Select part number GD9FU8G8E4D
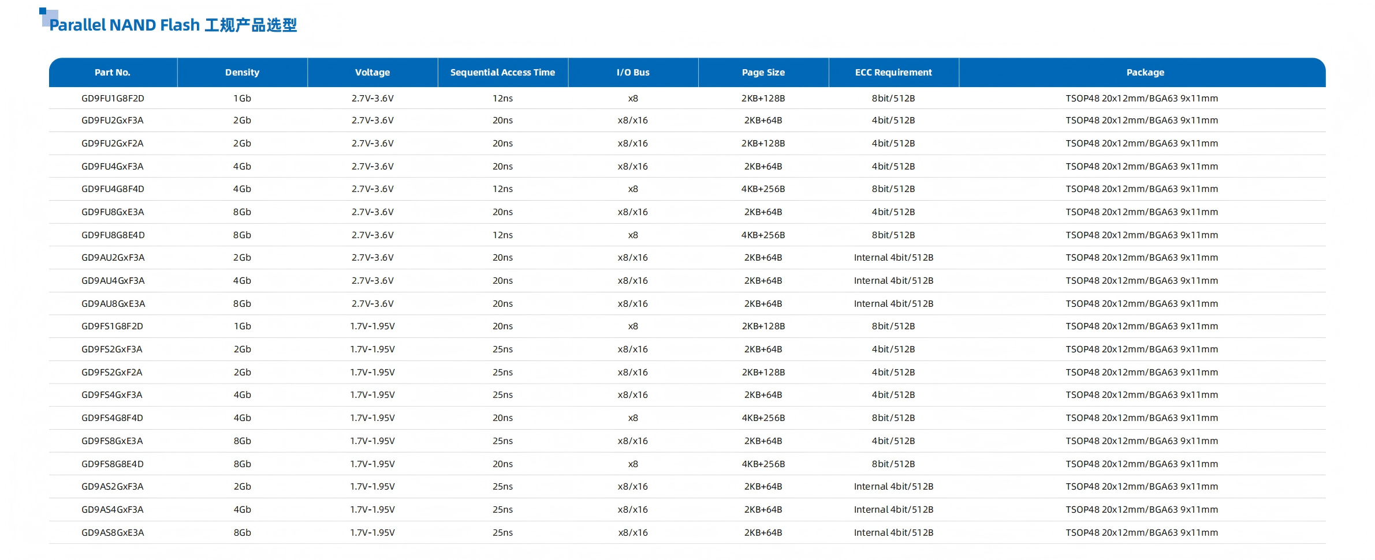1375x560 pixels. [x=113, y=235]
